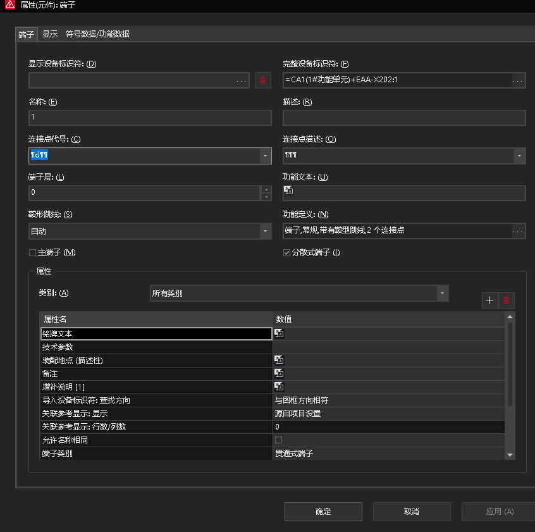
Task: Uncheck the 分散式端子 checkbox
Action: pyautogui.click(x=286, y=252)
